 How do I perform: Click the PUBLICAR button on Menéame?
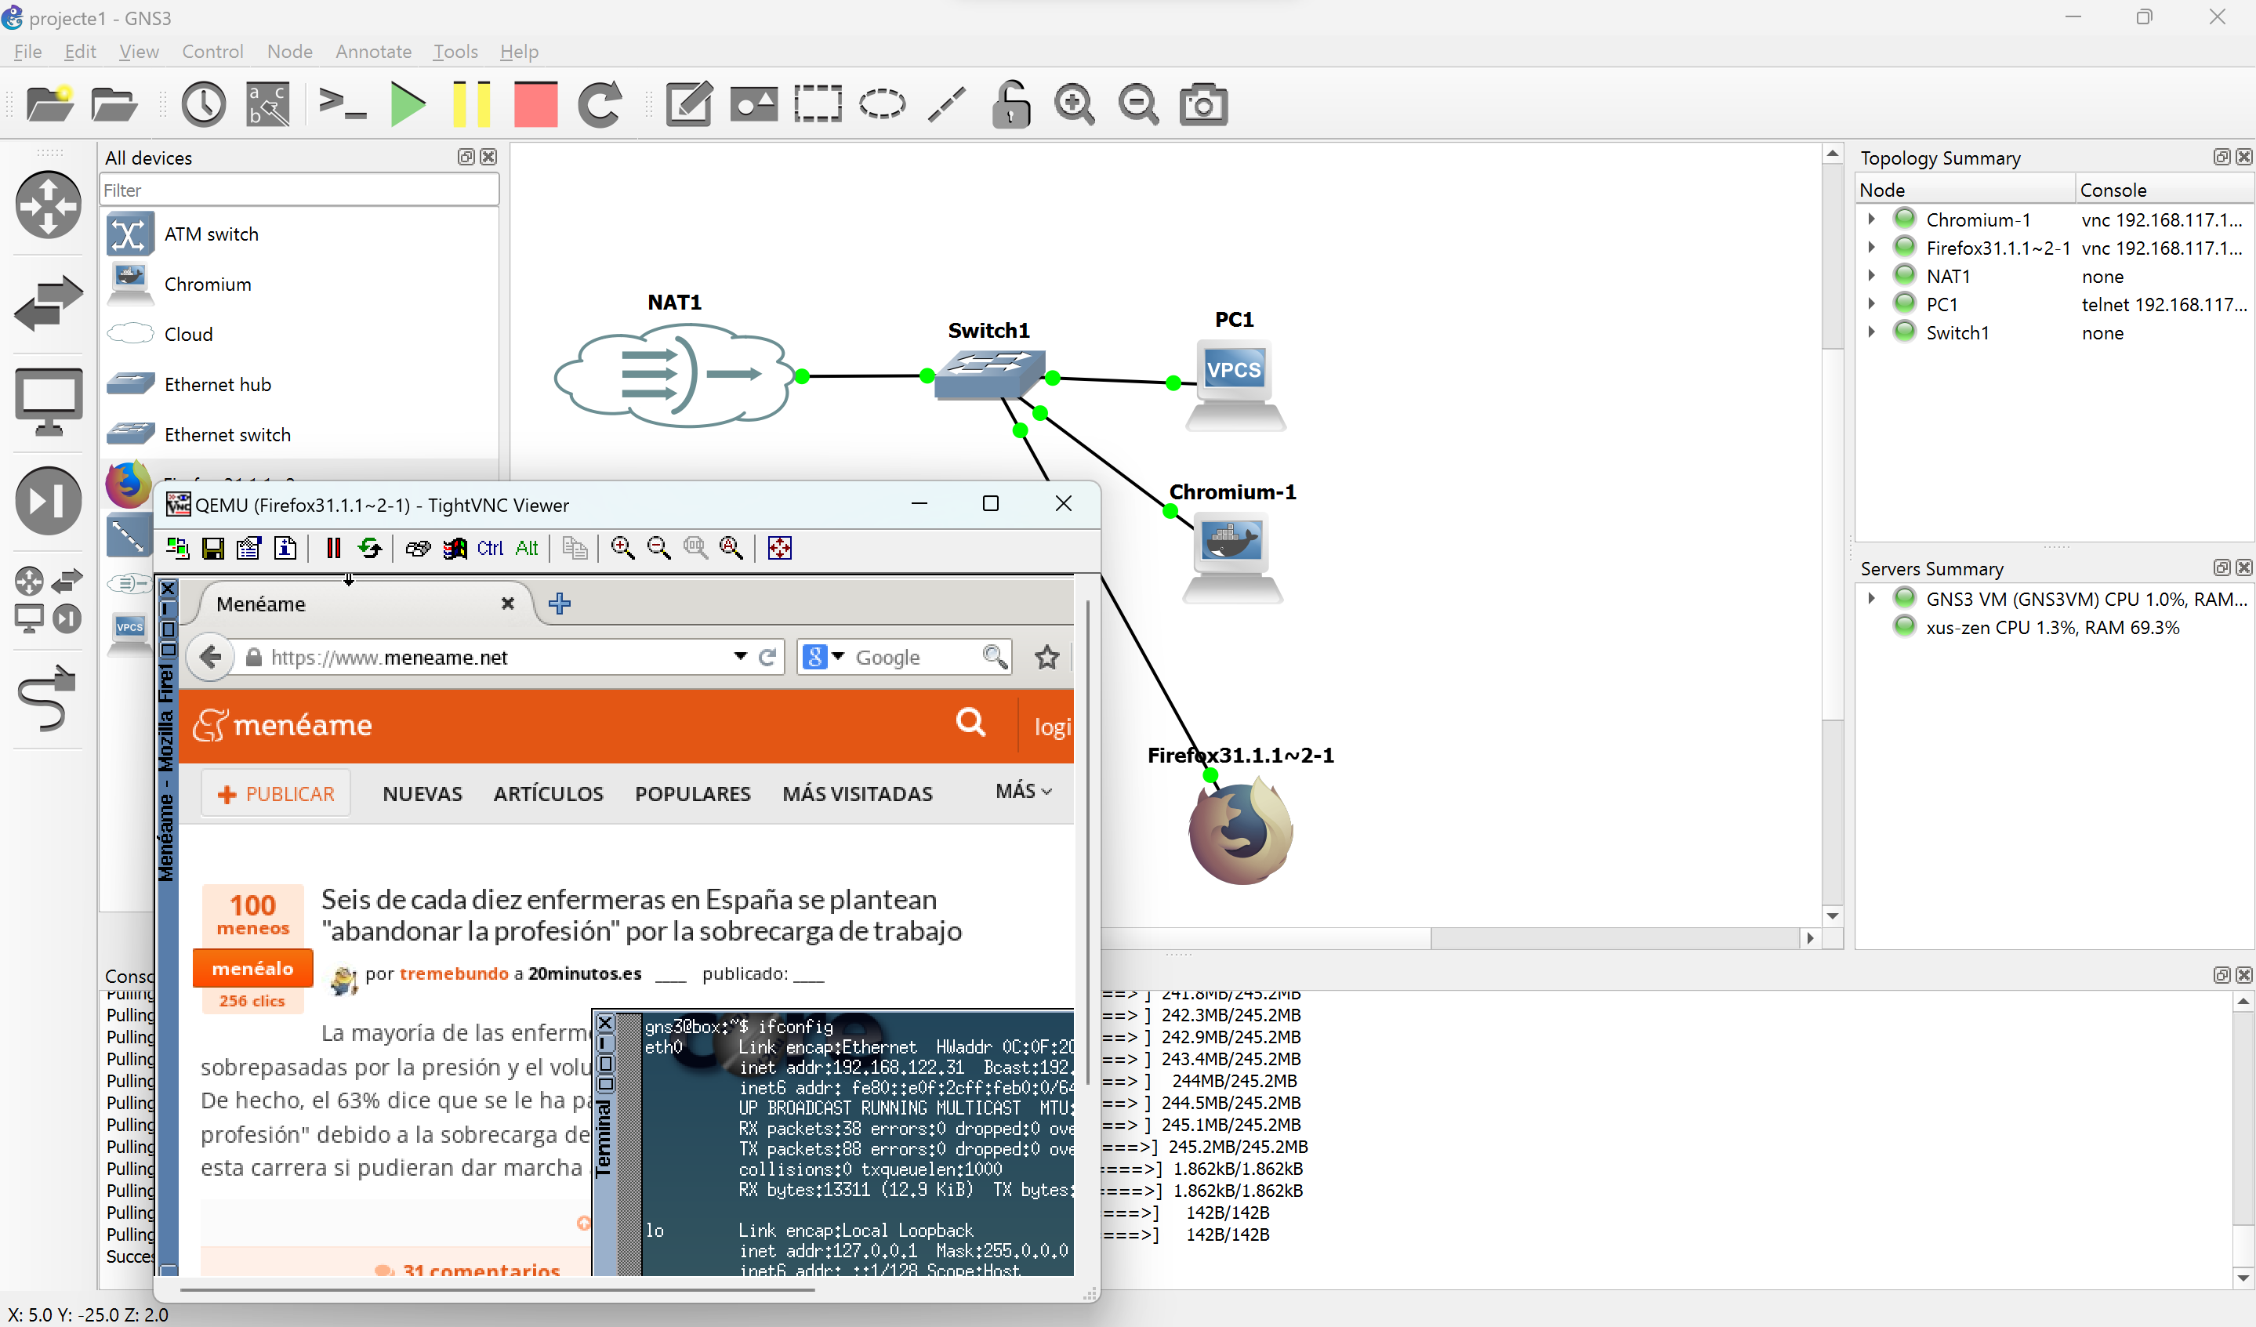point(276,793)
